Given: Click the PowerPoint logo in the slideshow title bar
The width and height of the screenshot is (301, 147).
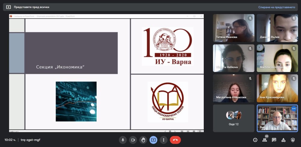Looking at the screenshot, I should pos(11,16).
